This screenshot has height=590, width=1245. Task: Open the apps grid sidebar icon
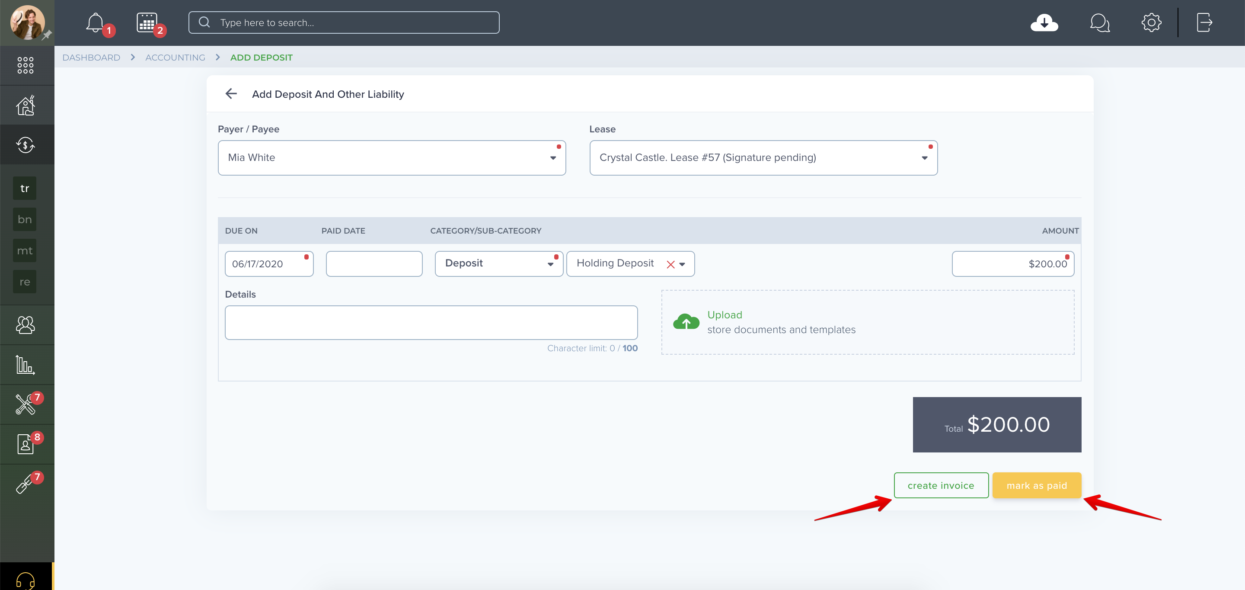[x=25, y=65]
